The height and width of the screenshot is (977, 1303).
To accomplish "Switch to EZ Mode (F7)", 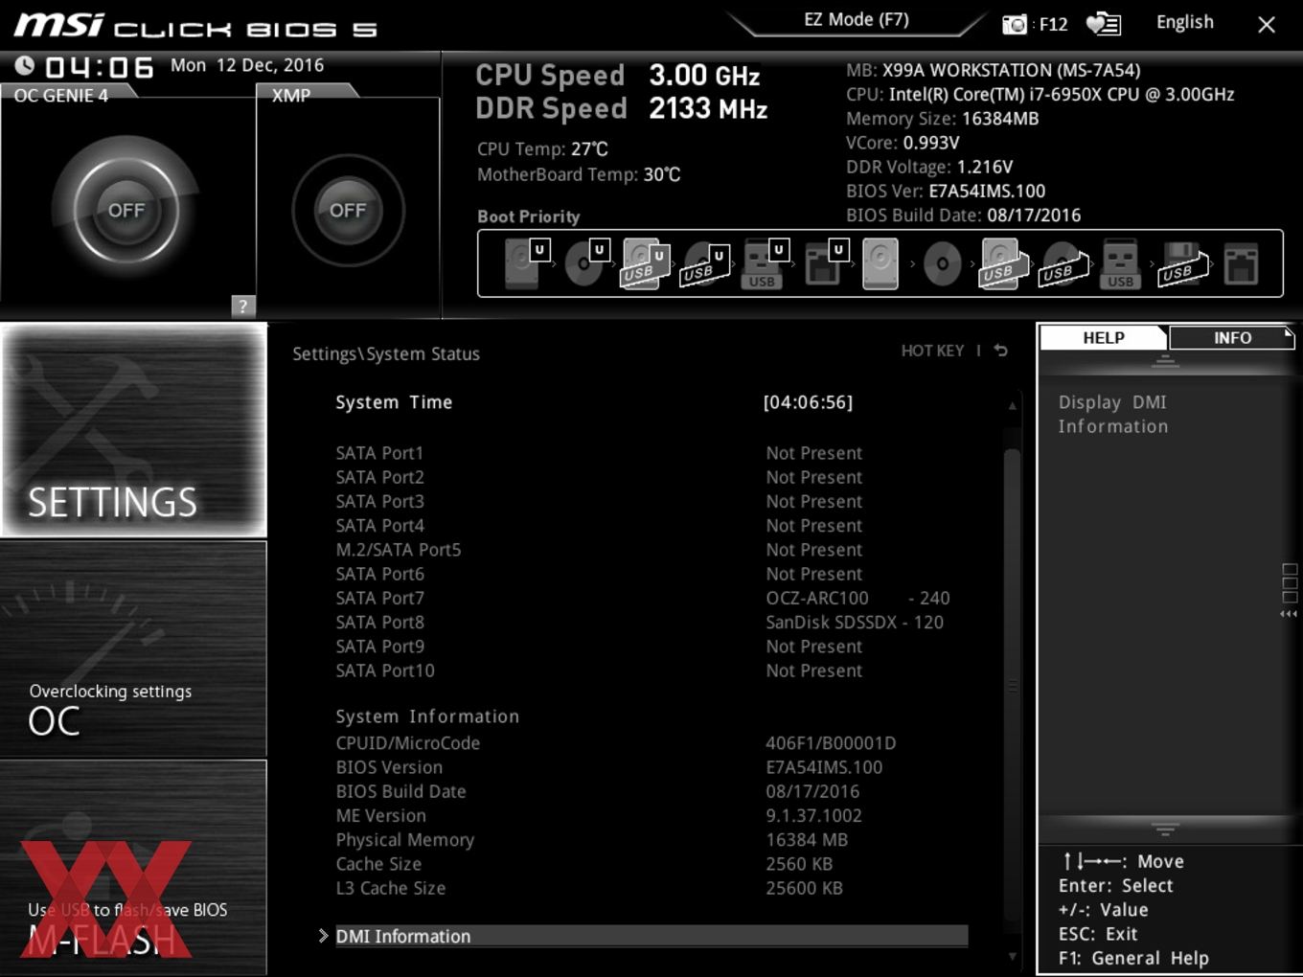I will (x=857, y=20).
